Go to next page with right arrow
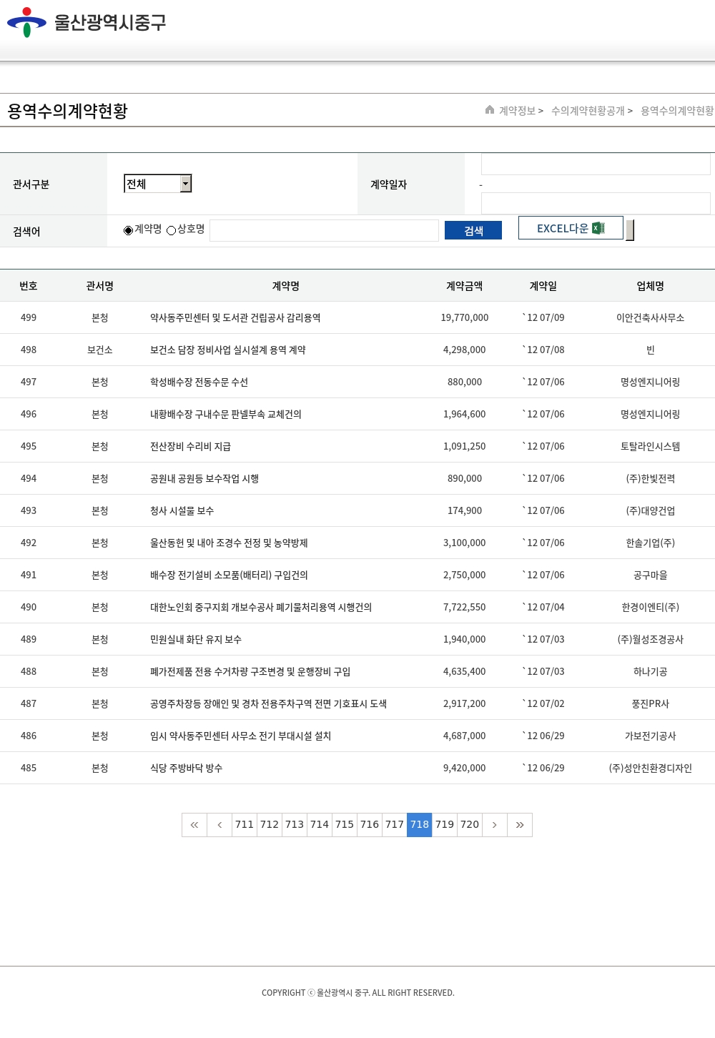The width and height of the screenshot is (715, 1038). [494, 825]
